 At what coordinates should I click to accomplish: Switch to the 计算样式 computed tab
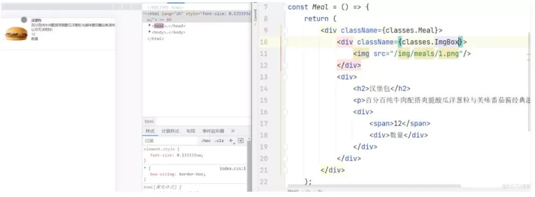(170, 131)
